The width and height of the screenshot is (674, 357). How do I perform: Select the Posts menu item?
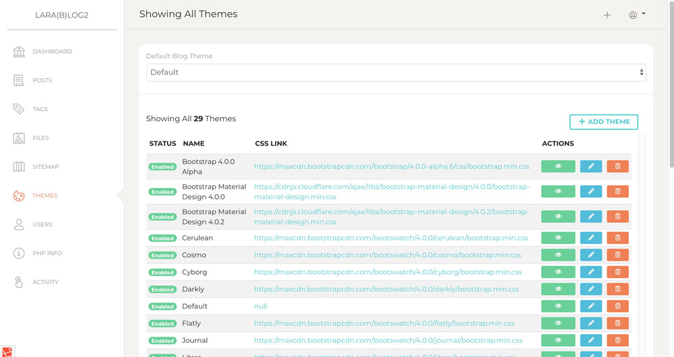tap(42, 81)
